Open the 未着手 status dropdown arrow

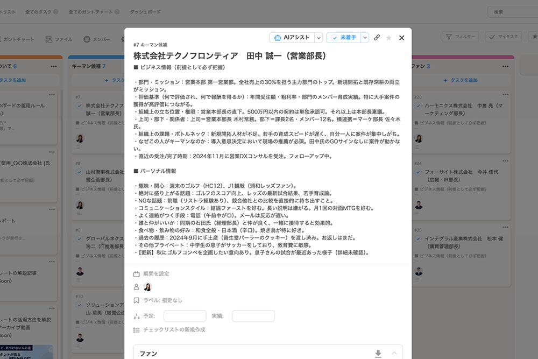pyautogui.click(x=365, y=38)
